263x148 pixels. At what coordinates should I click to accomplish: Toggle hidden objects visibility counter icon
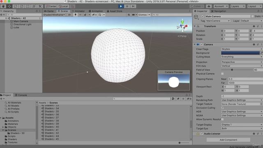point(94,15)
